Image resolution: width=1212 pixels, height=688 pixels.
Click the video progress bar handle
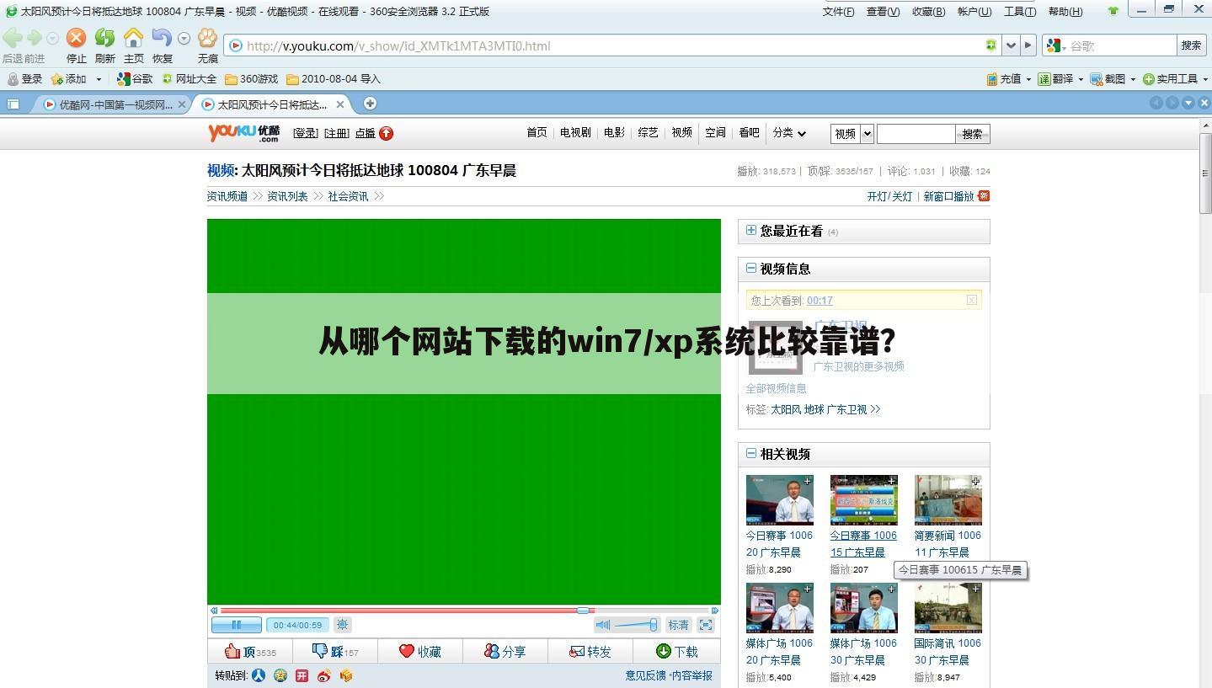[x=583, y=611]
